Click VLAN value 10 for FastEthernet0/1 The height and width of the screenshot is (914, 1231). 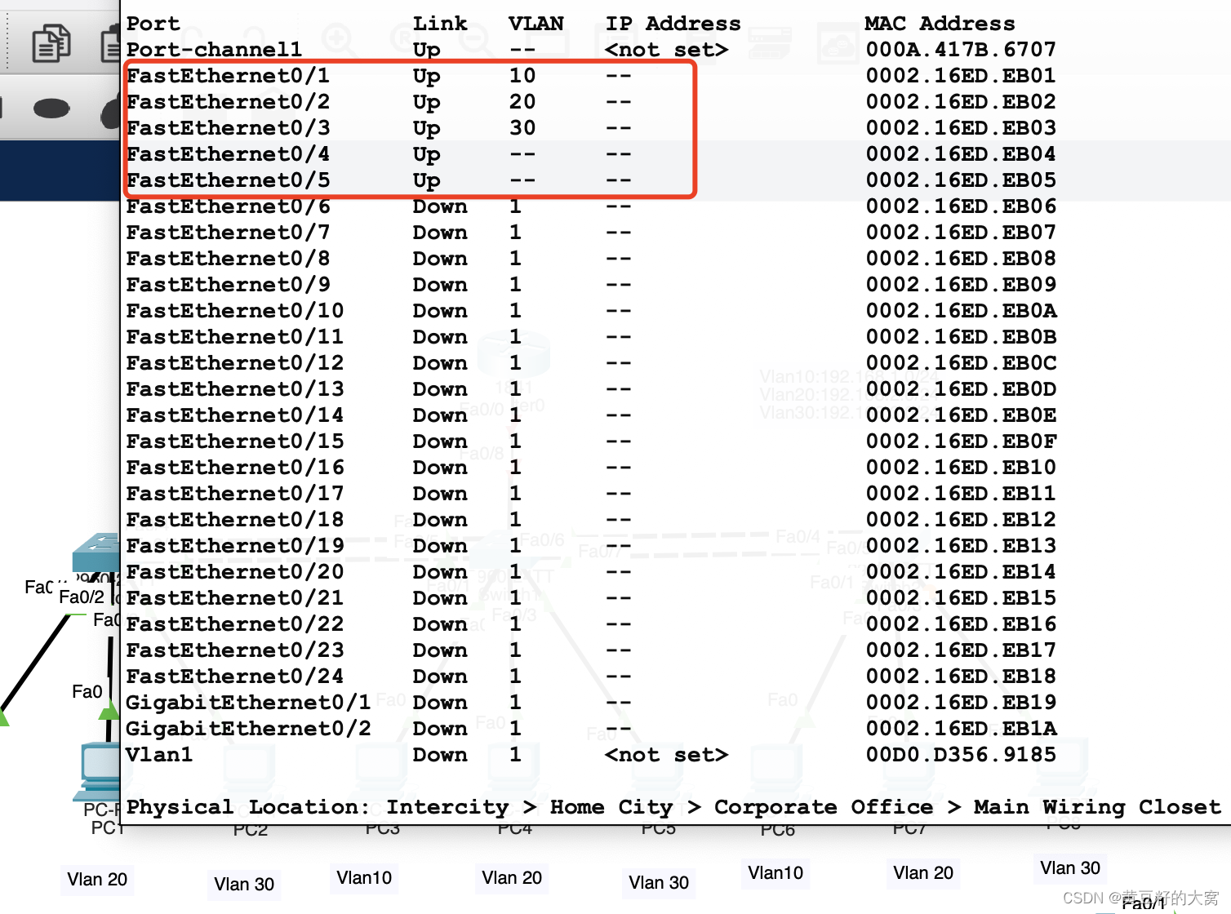(x=522, y=76)
